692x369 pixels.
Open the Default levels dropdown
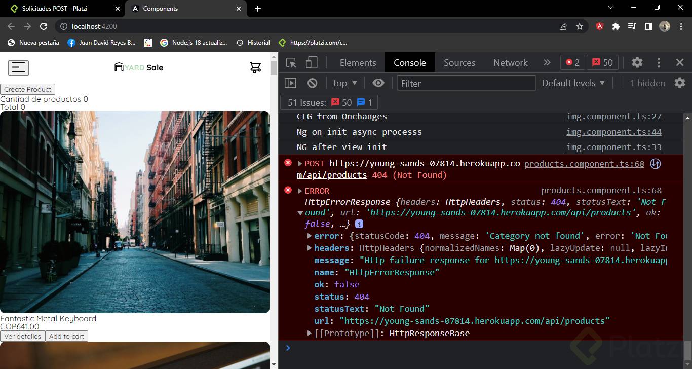[573, 83]
